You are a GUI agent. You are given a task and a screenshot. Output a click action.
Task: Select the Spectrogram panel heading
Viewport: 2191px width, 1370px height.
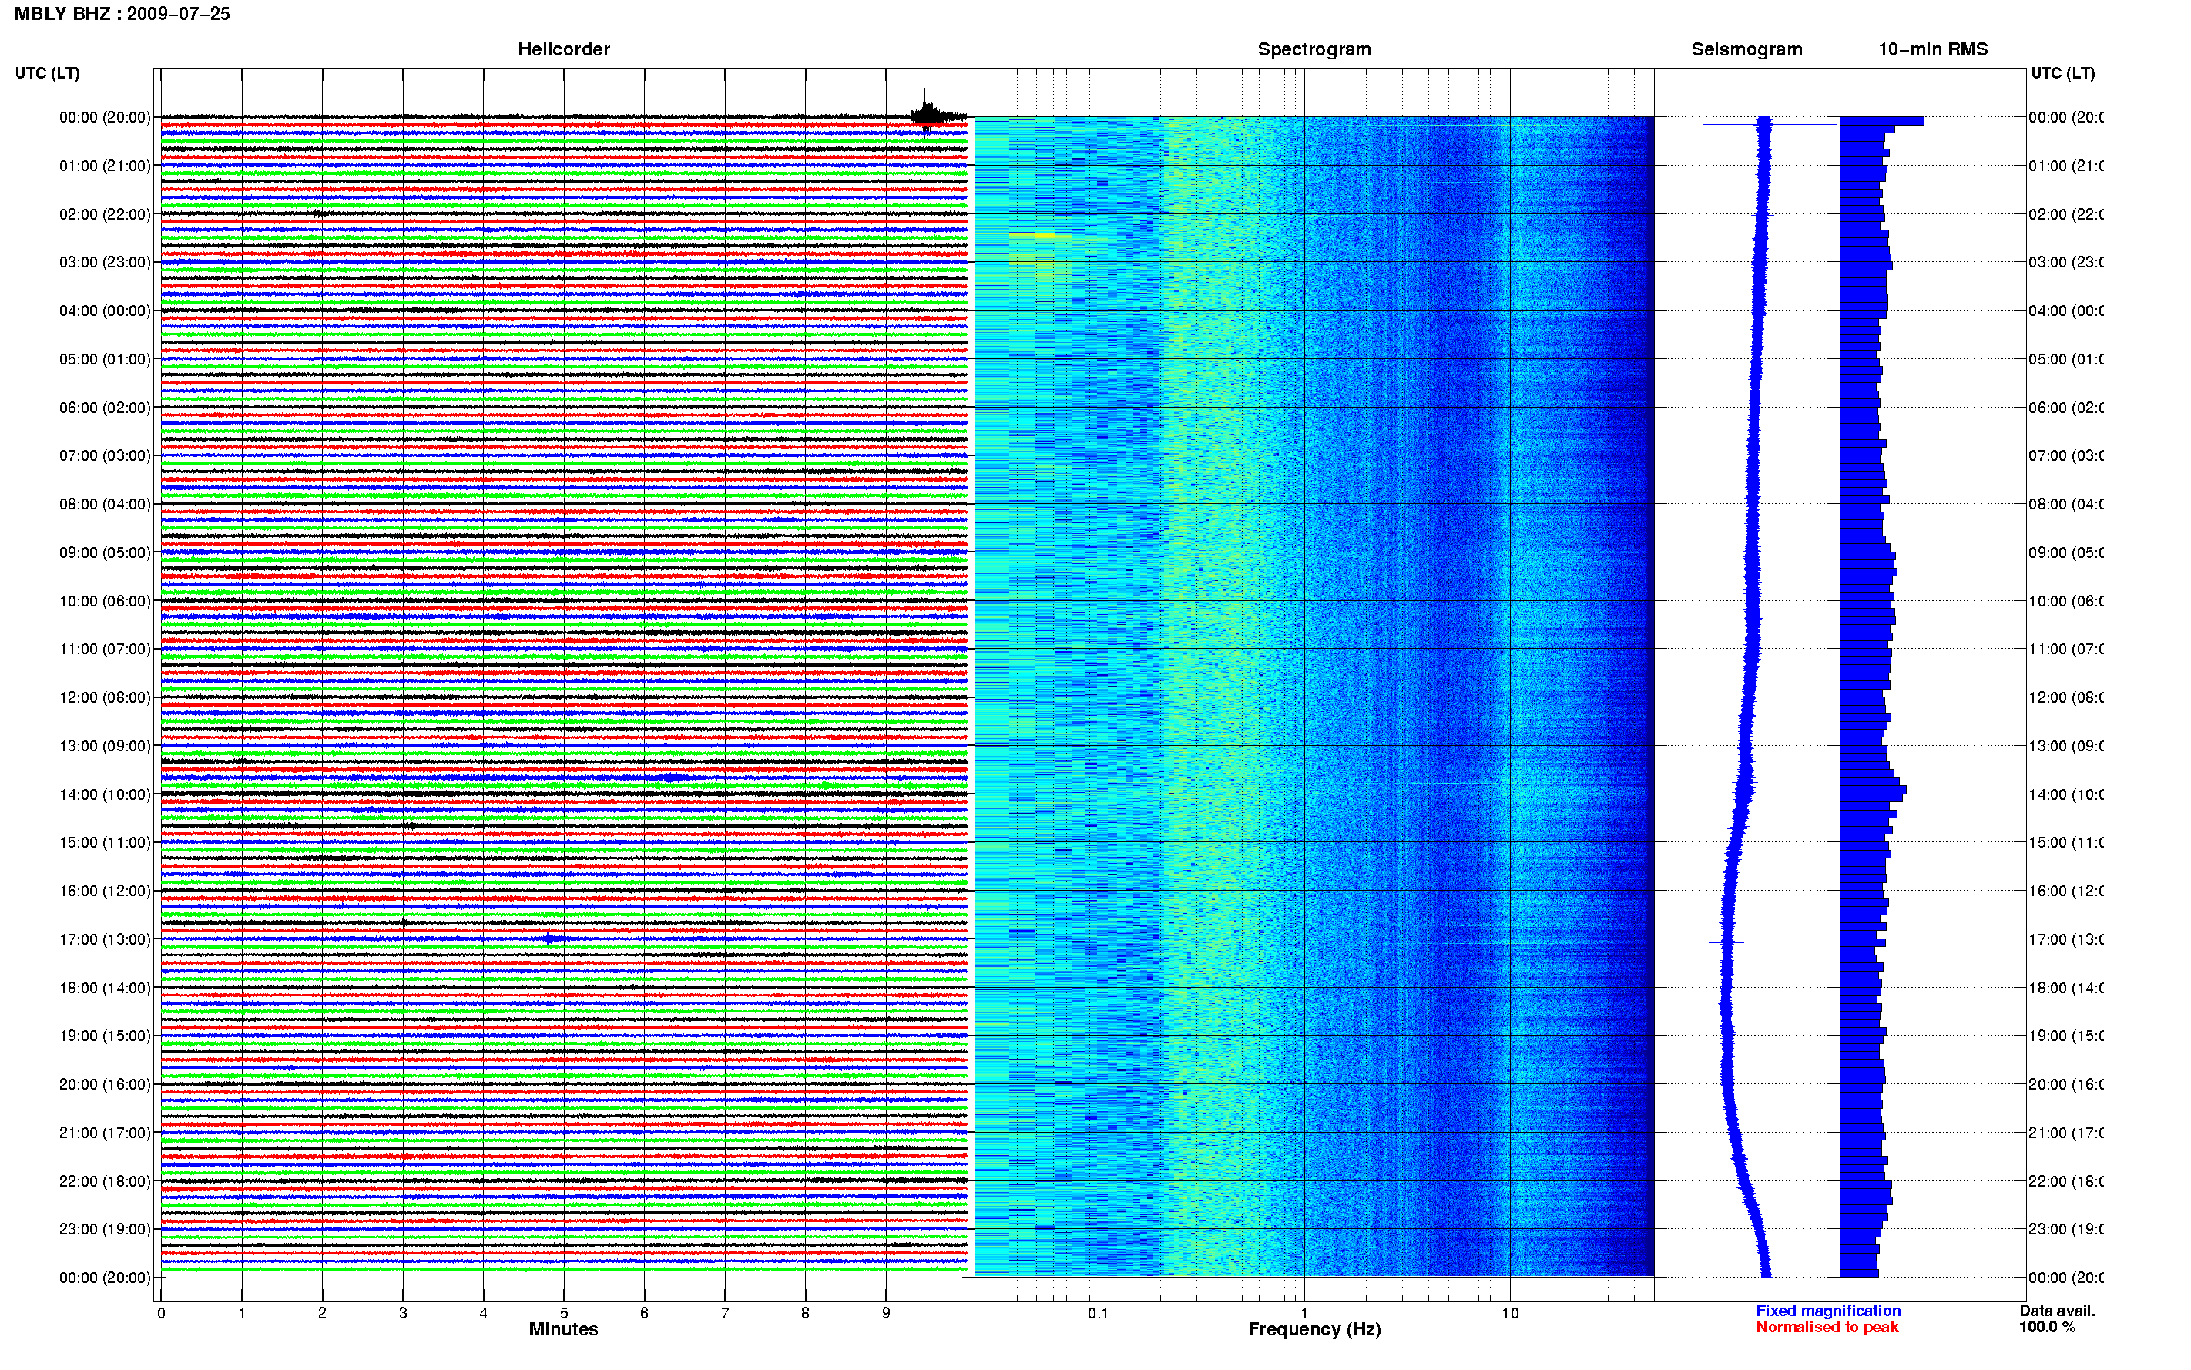tap(1314, 50)
